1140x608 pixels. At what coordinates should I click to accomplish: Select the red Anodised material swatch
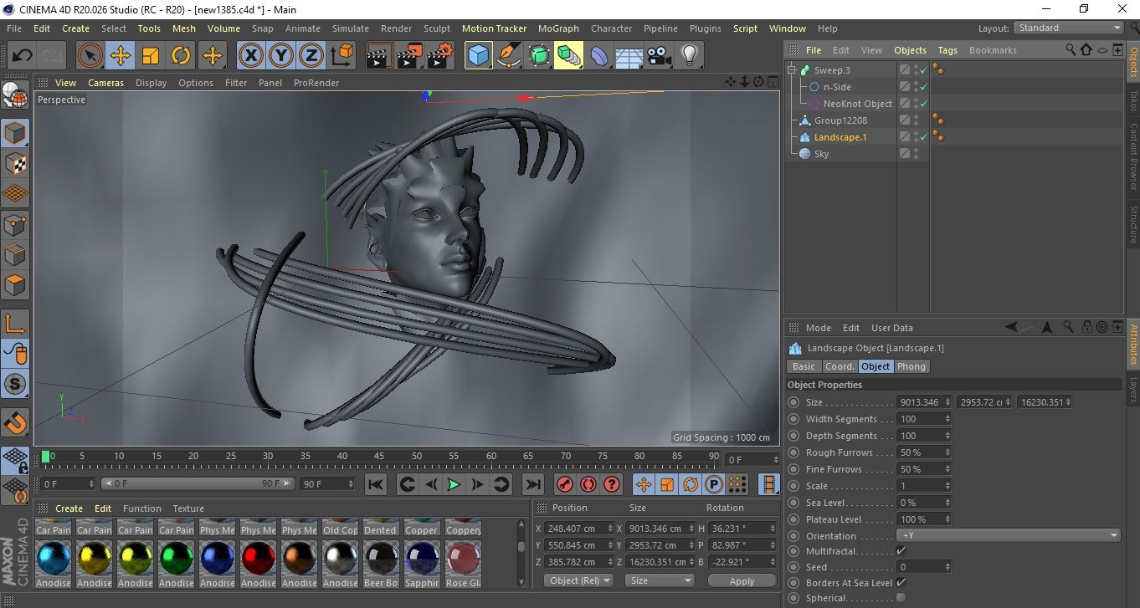(259, 565)
